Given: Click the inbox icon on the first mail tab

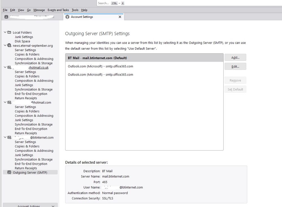Looking at the screenshot, I should (6, 17).
